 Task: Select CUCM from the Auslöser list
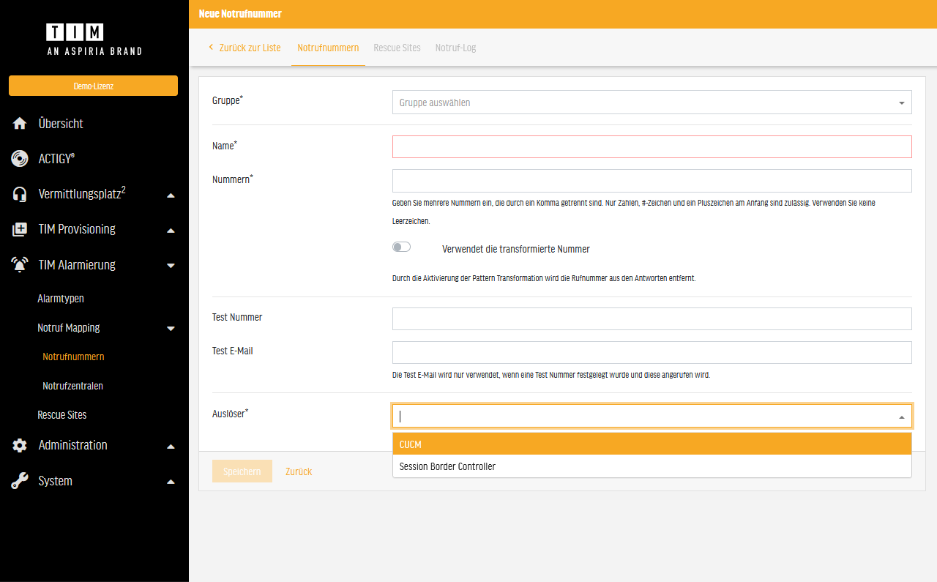click(x=652, y=444)
